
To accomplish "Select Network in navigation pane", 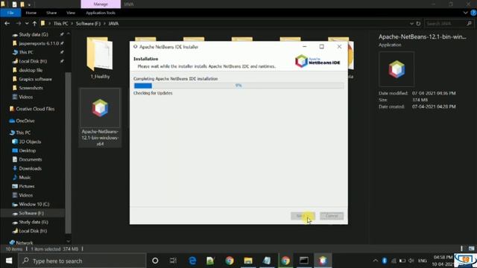I will tap(24, 243).
